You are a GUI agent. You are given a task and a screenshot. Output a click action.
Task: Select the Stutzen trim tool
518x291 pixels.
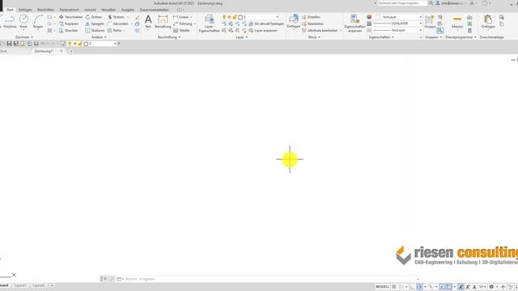[x=116, y=17]
